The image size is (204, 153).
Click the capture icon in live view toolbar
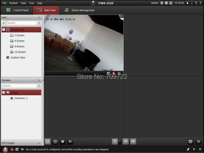(x=108, y=73)
